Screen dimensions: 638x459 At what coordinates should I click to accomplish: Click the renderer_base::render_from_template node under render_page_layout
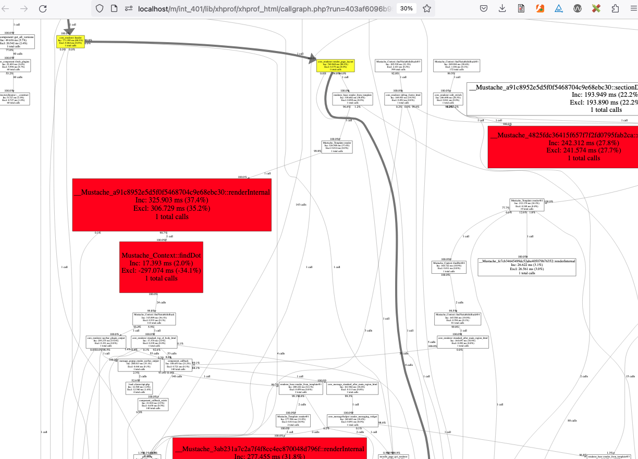coord(353,99)
